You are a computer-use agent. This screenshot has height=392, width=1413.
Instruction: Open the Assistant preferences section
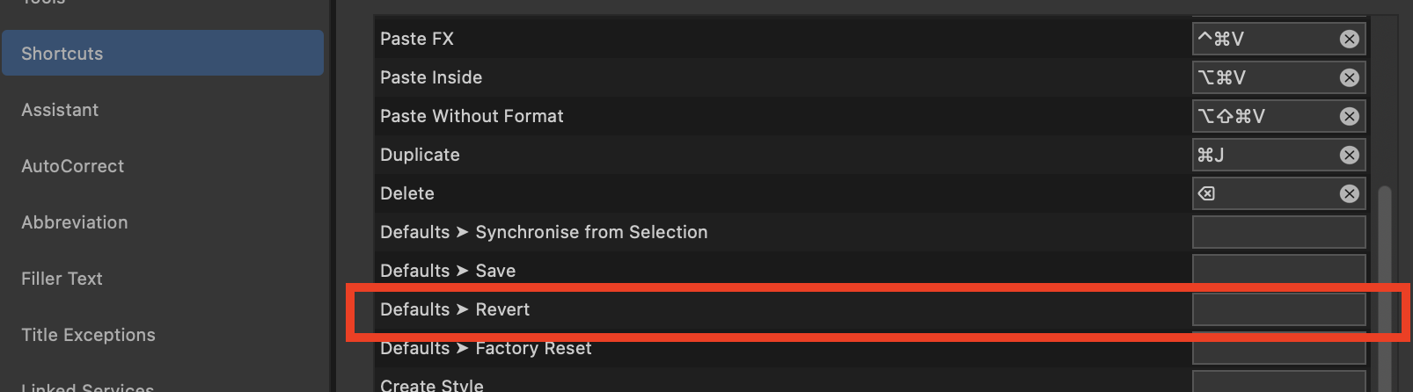[x=60, y=110]
